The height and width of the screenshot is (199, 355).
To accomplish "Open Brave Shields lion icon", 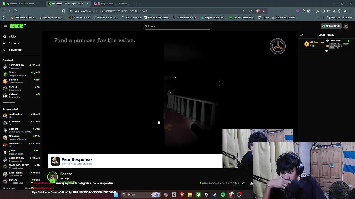I will pos(258,11).
